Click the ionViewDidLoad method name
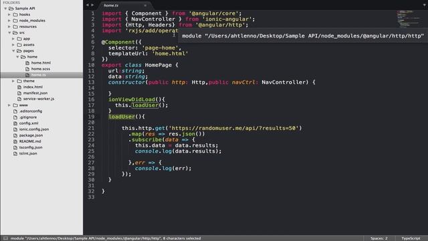 point(132,100)
